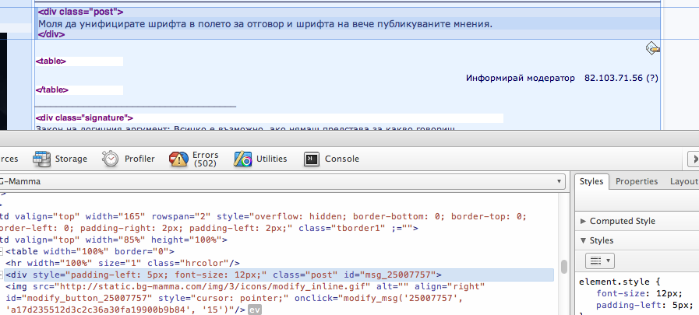The image size is (699, 315).
Task: Click the 'ev' event badge
Action: (x=254, y=310)
